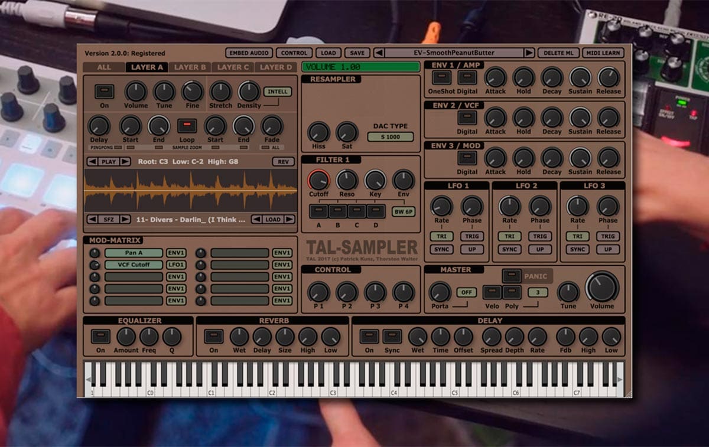The height and width of the screenshot is (447, 709).
Task: Click the Delay Fdb knob
Action: pyautogui.click(x=565, y=337)
